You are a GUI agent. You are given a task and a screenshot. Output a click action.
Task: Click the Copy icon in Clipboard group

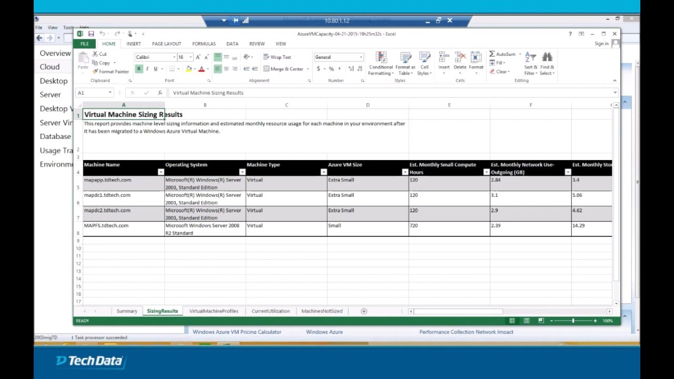coord(95,63)
